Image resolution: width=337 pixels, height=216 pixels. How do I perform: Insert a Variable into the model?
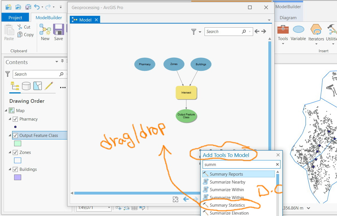click(x=298, y=33)
